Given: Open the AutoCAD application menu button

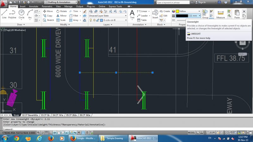Looking at the screenshot, I should [3, 3].
